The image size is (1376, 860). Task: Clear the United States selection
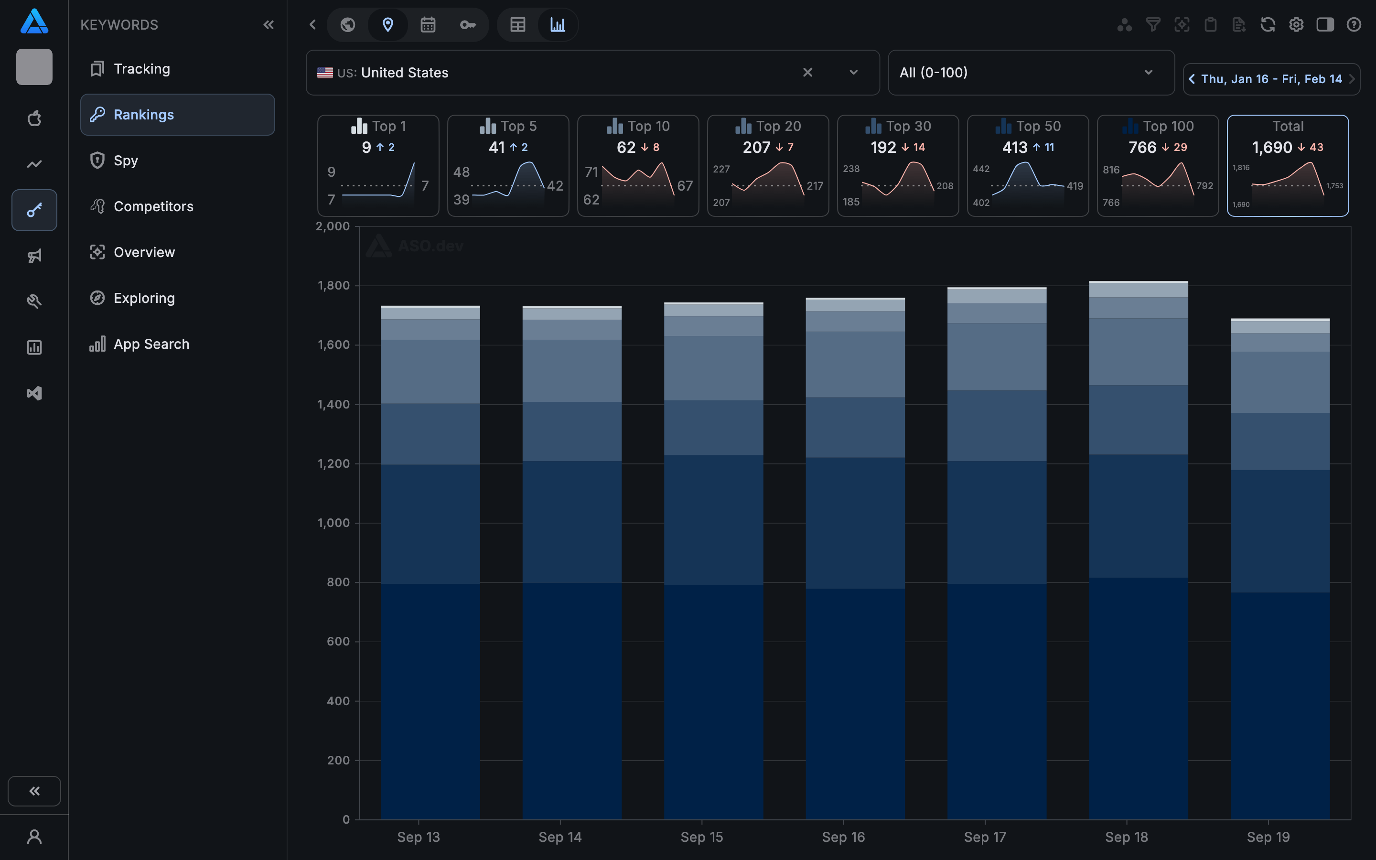pos(807,72)
